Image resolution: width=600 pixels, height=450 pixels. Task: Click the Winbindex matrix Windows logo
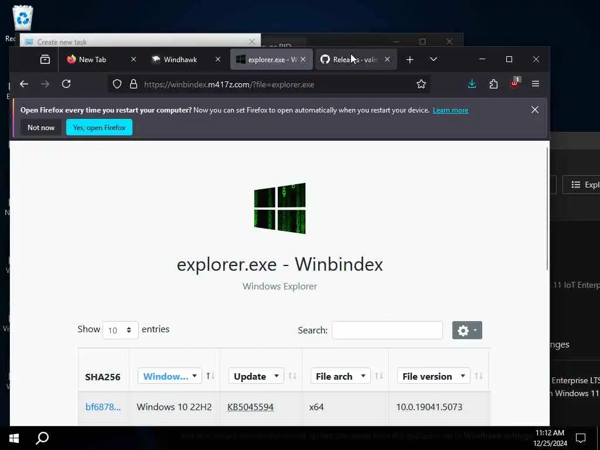pos(279,208)
